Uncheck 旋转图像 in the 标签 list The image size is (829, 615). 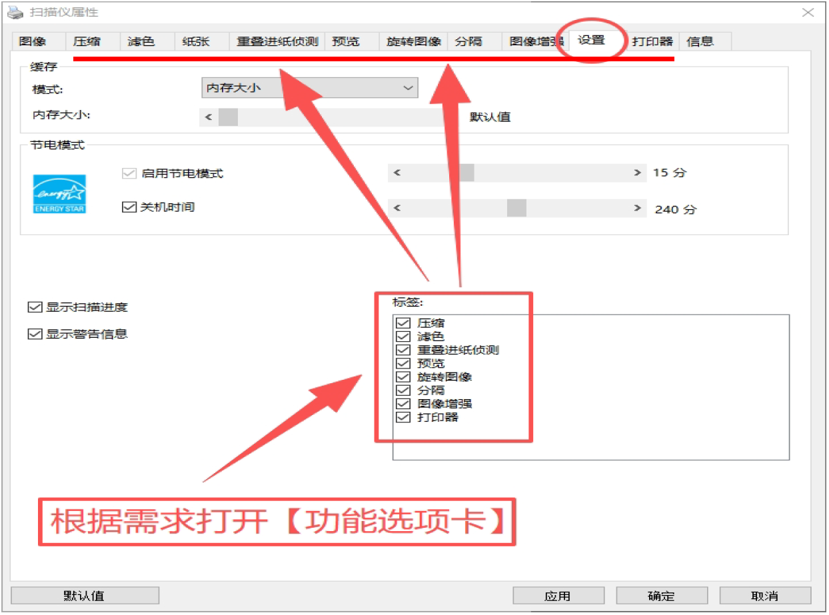[x=403, y=377]
